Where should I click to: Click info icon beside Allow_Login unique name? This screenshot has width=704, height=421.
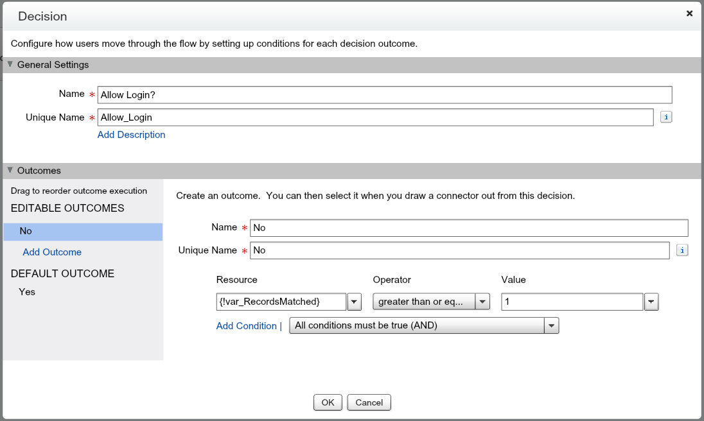click(x=666, y=117)
